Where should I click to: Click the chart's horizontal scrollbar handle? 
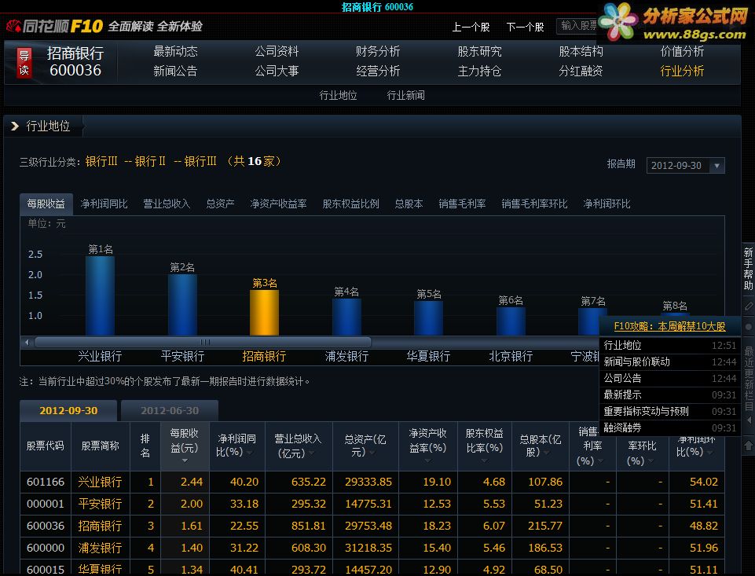(203, 342)
